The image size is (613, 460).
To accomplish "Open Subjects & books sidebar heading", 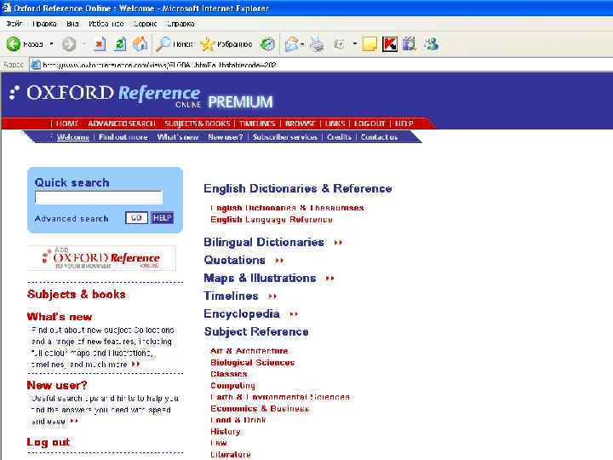I will (x=77, y=294).
